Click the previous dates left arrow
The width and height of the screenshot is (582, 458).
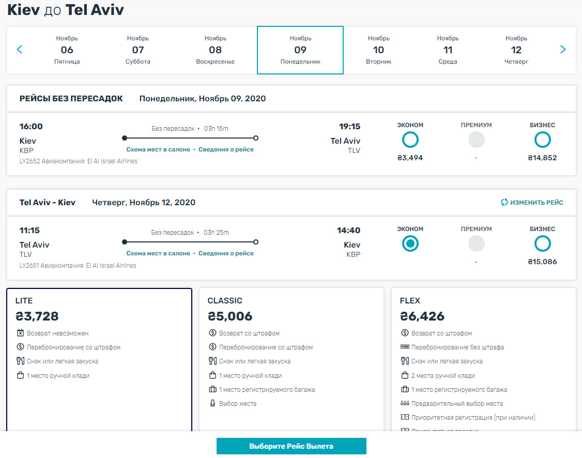pos(20,50)
